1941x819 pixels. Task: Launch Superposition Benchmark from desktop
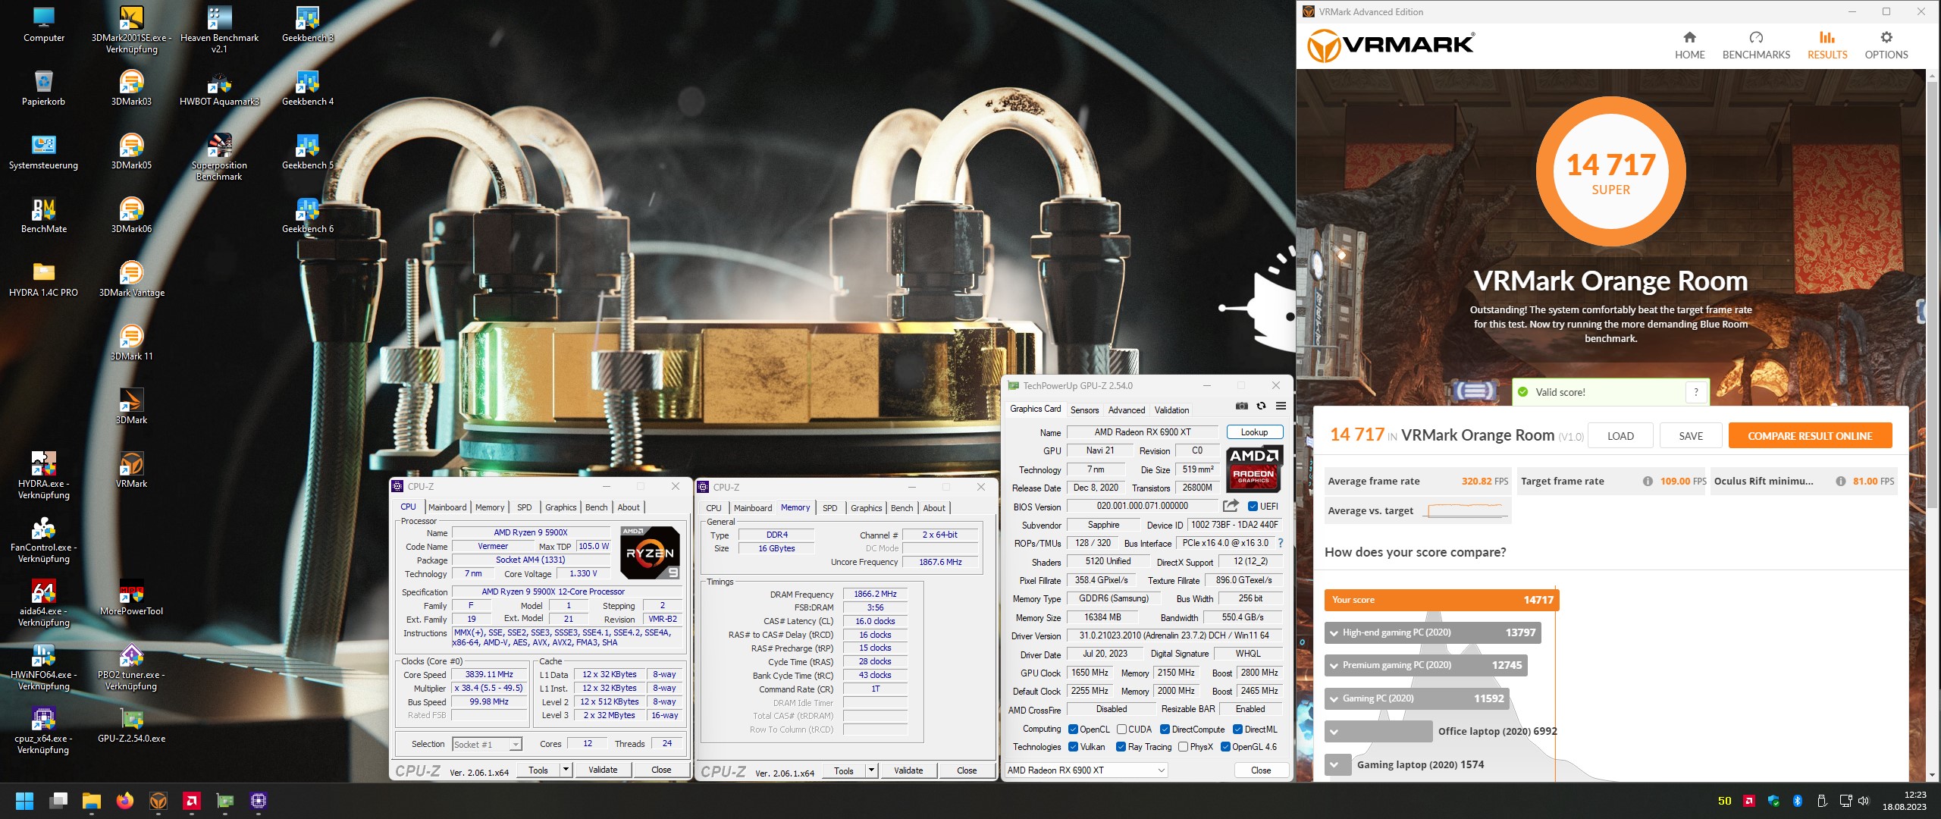[x=219, y=158]
